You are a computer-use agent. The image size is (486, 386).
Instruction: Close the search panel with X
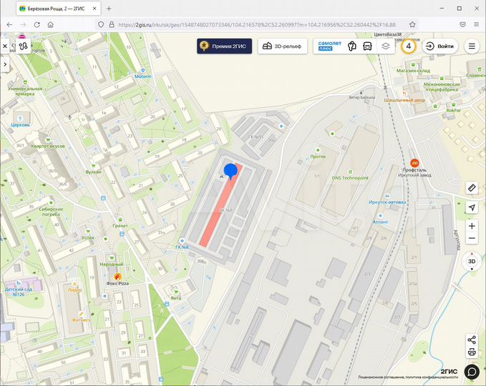5,46
